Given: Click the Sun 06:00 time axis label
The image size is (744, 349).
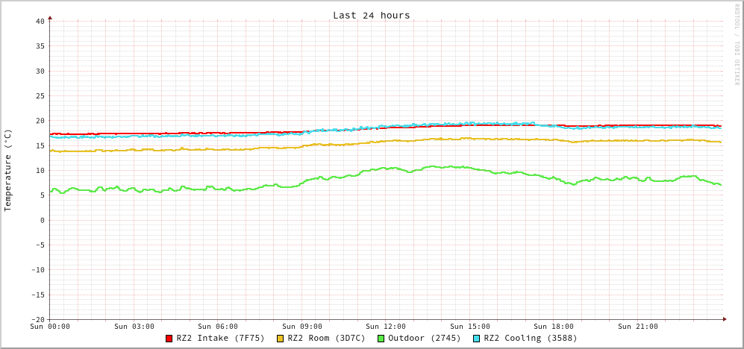Looking at the screenshot, I should [218, 327].
